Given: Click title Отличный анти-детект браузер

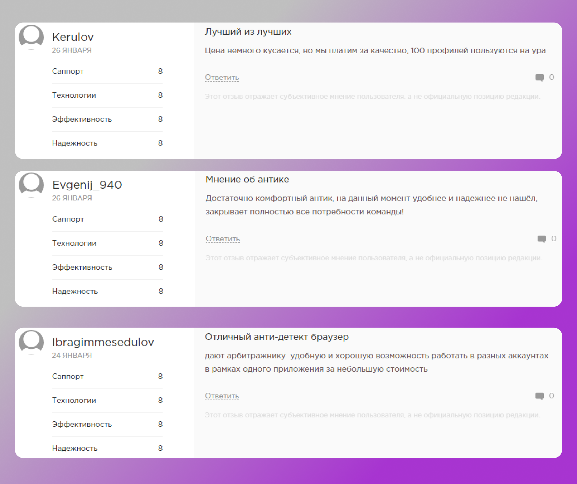Looking at the screenshot, I should coord(277,337).
